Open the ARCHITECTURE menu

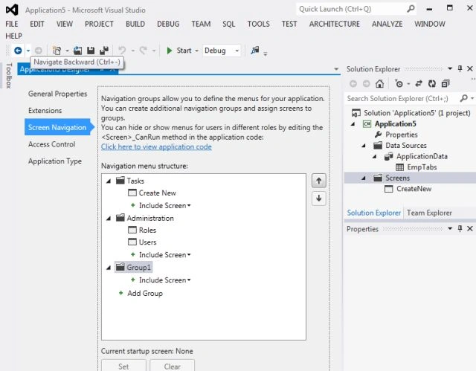334,24
